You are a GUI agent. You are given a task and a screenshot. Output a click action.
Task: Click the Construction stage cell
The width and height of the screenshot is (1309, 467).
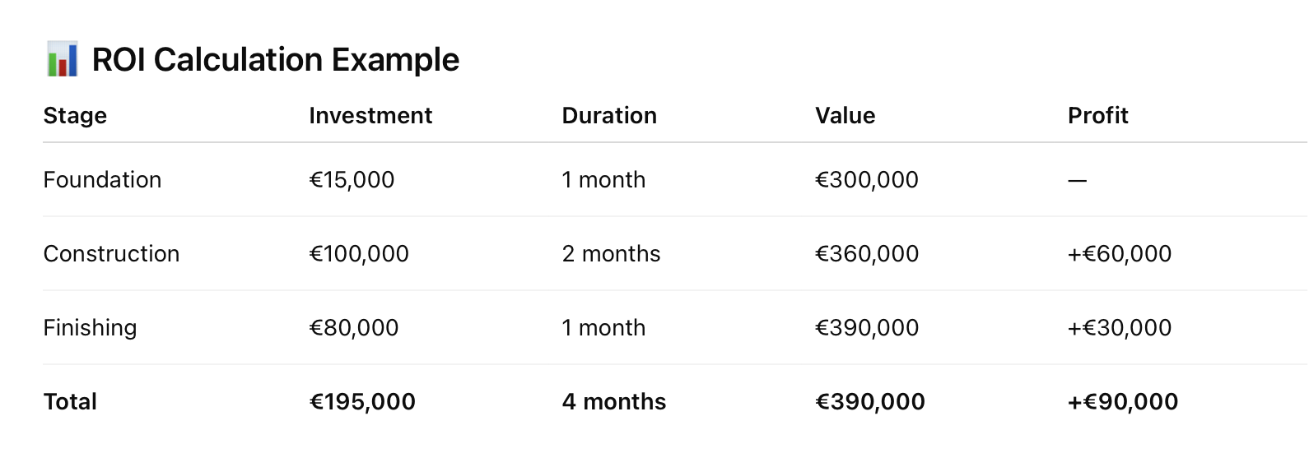point(111,254)
